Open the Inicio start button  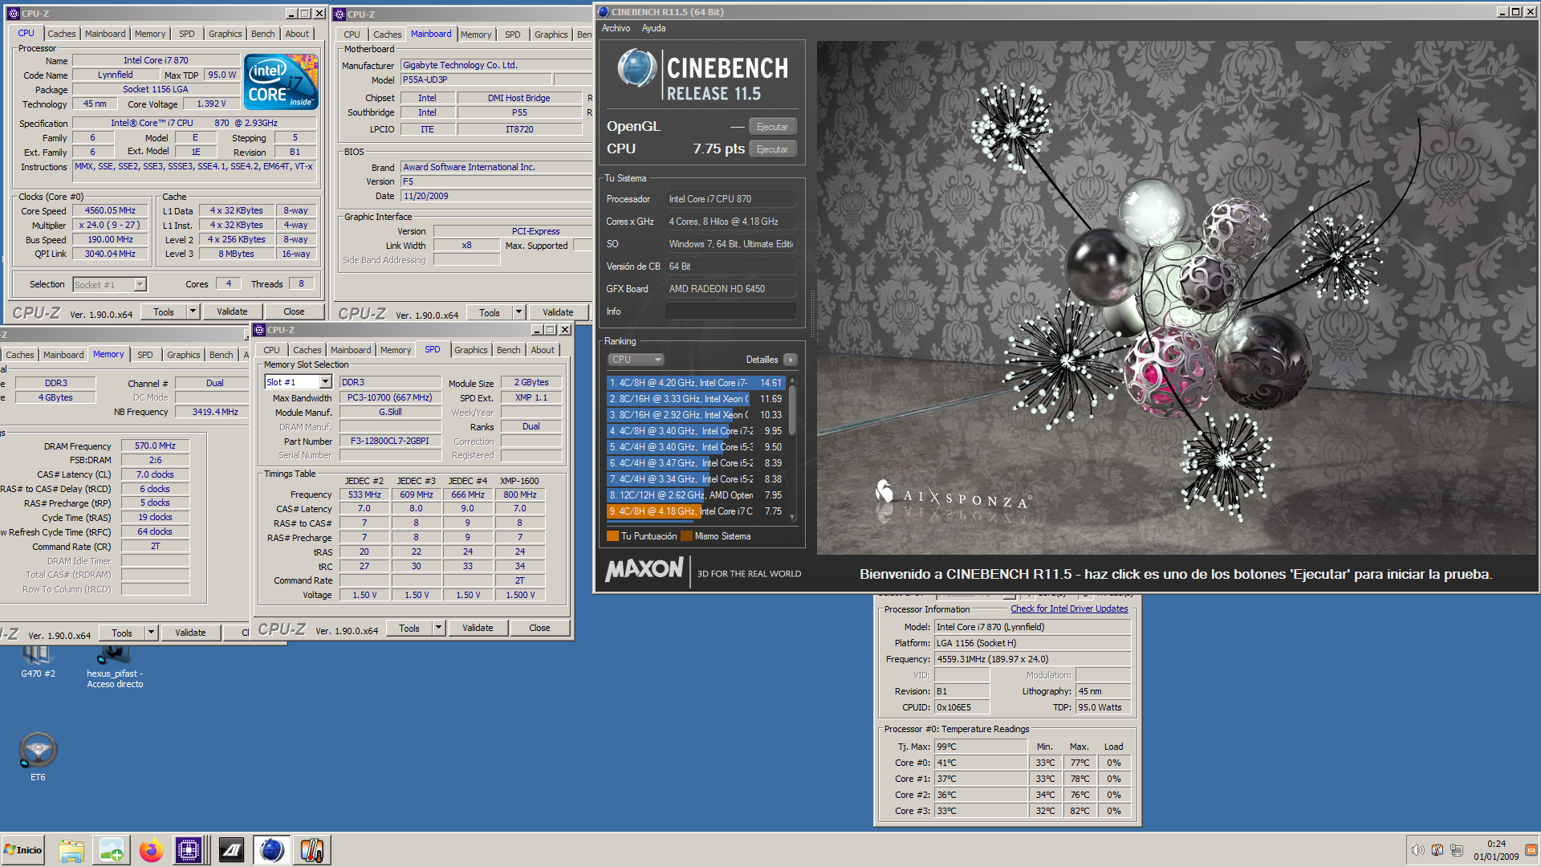(23, 850)
